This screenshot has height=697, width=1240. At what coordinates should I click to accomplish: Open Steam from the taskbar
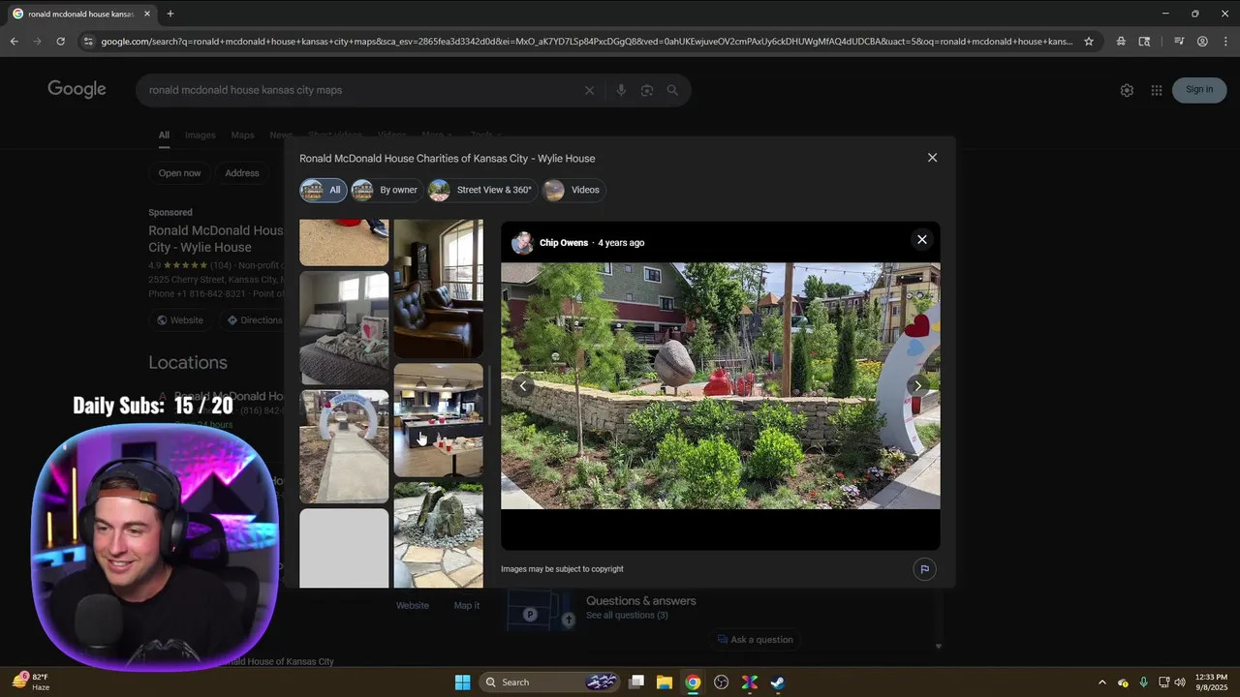(778, 682)
